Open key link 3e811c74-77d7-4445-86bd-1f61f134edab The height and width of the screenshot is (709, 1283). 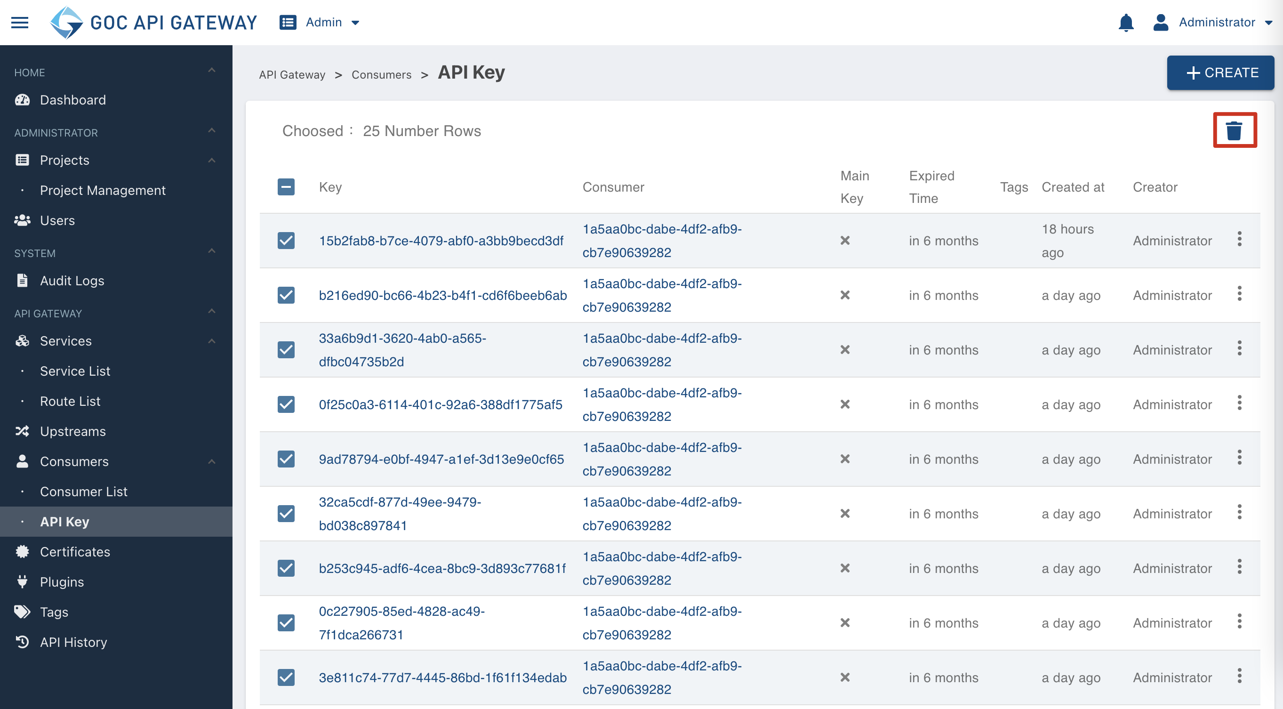(x=442, y=677)
